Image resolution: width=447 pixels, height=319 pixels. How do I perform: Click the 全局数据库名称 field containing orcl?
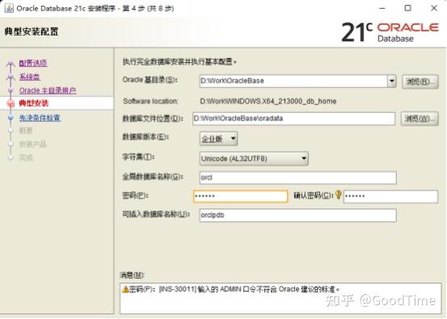coord(298,178)
